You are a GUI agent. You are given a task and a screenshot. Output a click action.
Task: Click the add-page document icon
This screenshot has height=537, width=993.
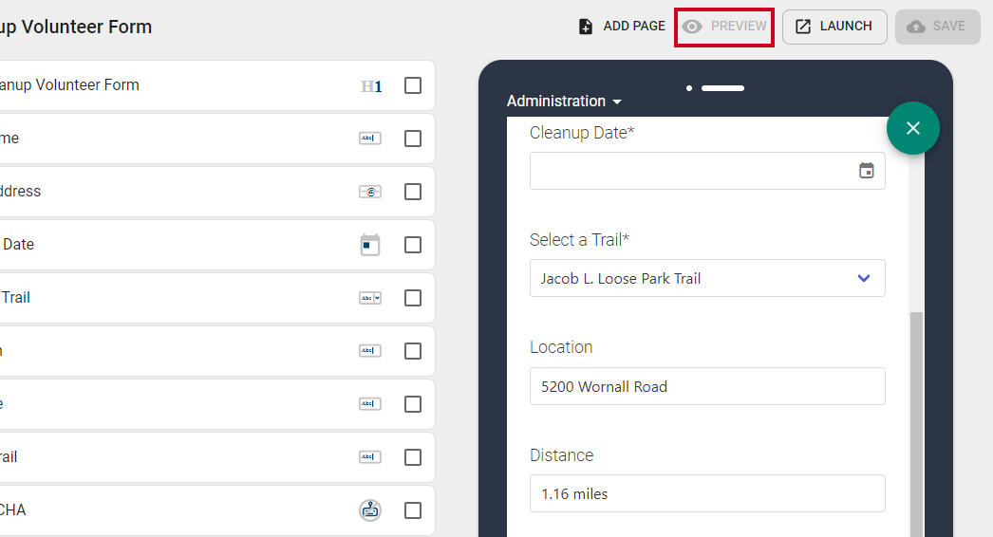pyautogui.click(x=586, y=27)
